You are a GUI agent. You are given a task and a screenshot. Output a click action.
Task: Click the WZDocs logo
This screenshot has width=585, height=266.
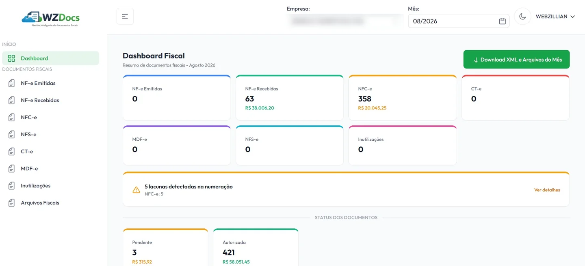51,19
